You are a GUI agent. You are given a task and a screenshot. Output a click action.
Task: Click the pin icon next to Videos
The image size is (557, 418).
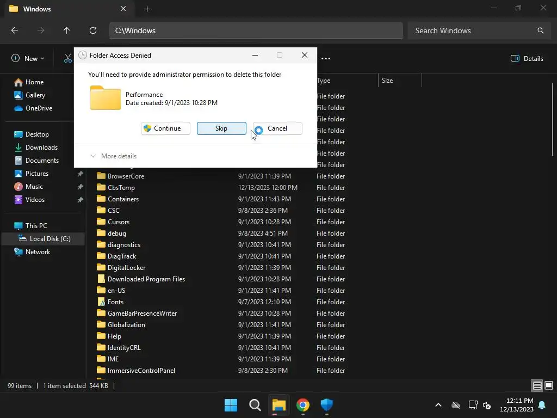pos(81,200)
